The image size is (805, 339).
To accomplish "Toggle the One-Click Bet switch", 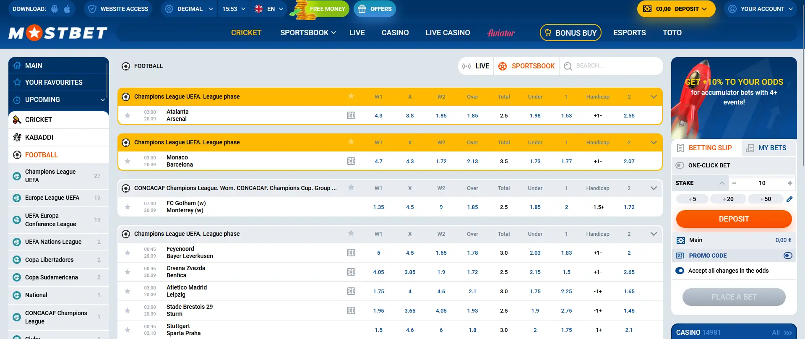I will 680,165.
